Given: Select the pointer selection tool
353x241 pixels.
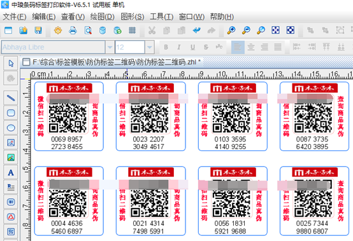Looking at the screenshot, I should pyautogui.click(x=11, y=63).
